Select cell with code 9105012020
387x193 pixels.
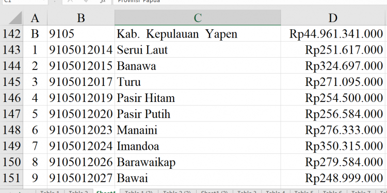point(81,114)
